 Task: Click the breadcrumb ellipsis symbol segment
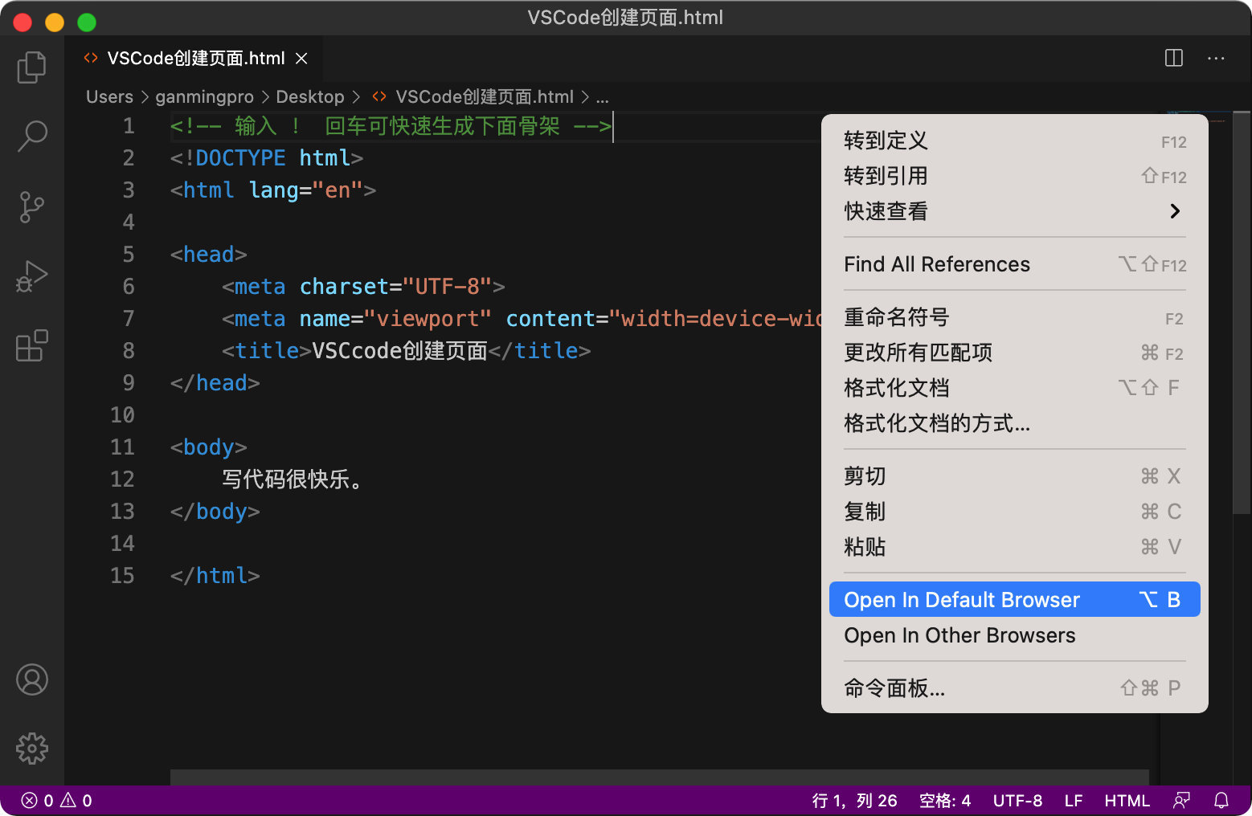(x=603, y=97)
